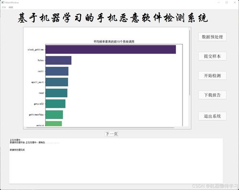Exit with the 退出系统 button
This screenshot has width=239, height=190.
tap(212, 116)
